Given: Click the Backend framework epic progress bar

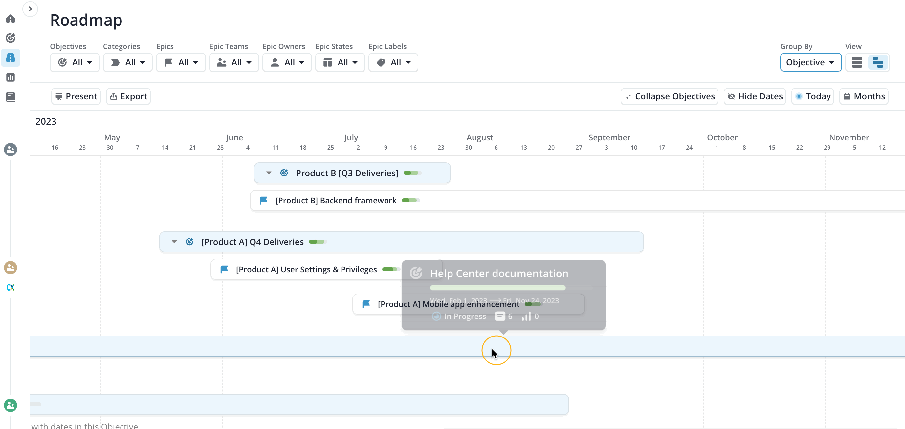Looking at the screenshot, I should click(x=411, y=201).
